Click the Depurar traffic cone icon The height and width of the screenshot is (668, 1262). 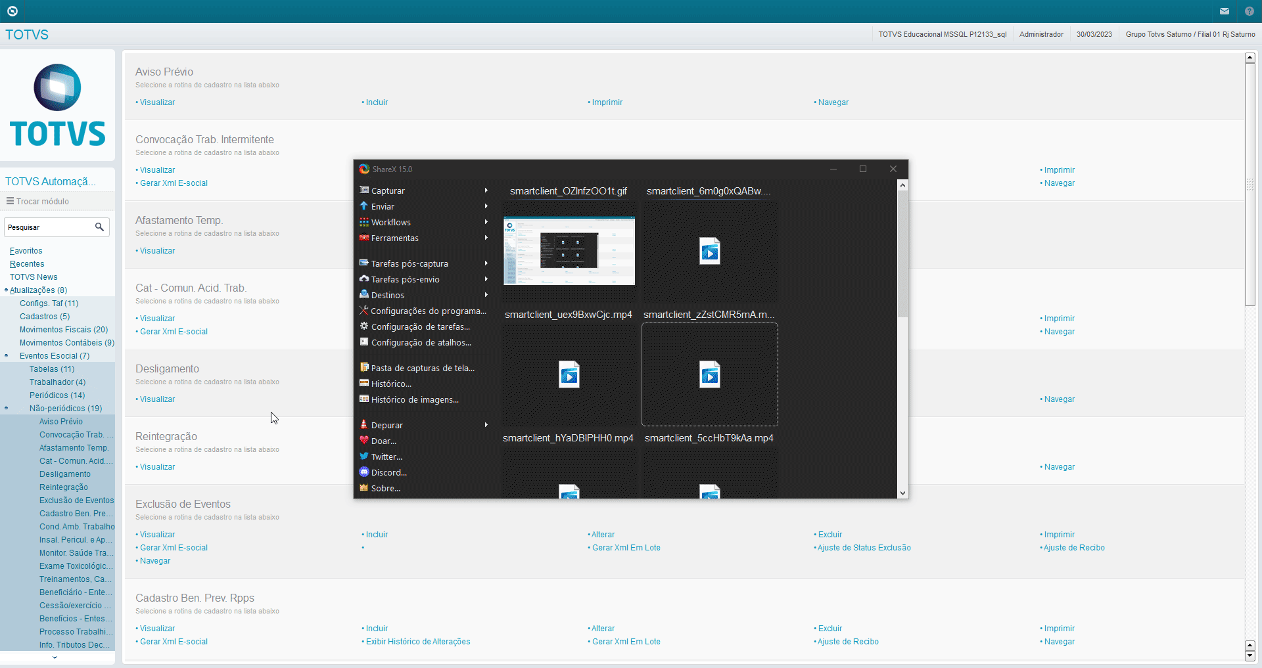pos(363,424)
